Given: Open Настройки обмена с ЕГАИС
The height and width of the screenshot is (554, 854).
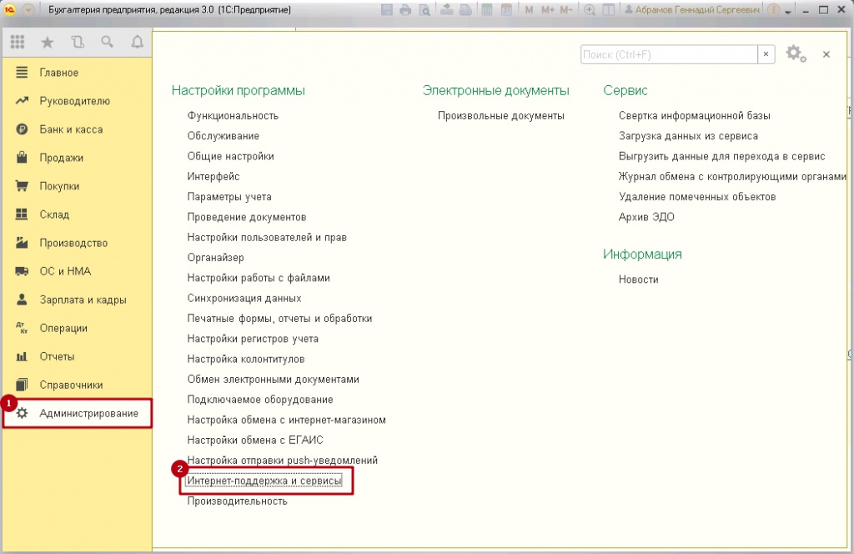Looking at the screenshot, I should click(x=255, y=441).
